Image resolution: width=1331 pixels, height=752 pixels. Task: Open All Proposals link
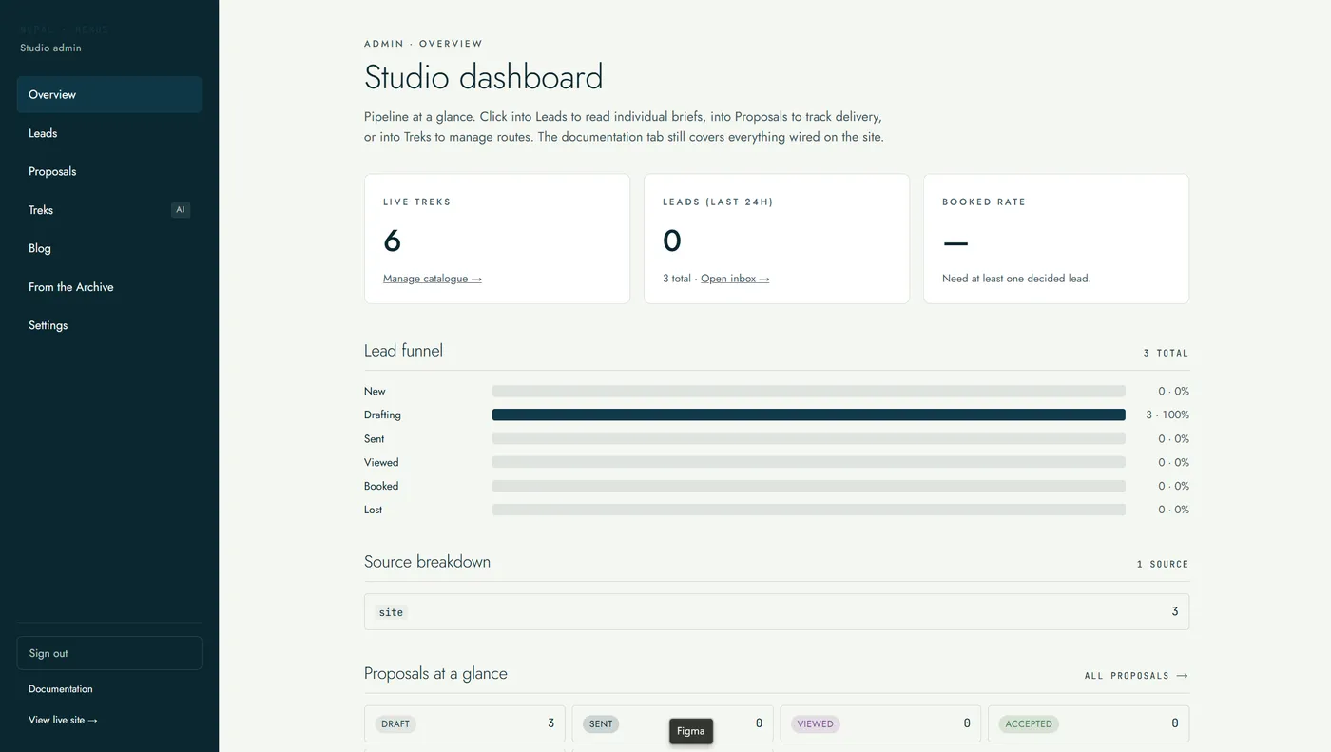click(x=1136, y=676)
